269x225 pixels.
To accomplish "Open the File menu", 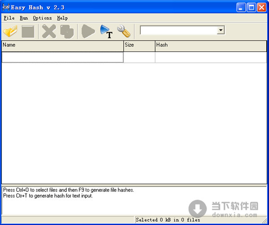I will (9, 18).
